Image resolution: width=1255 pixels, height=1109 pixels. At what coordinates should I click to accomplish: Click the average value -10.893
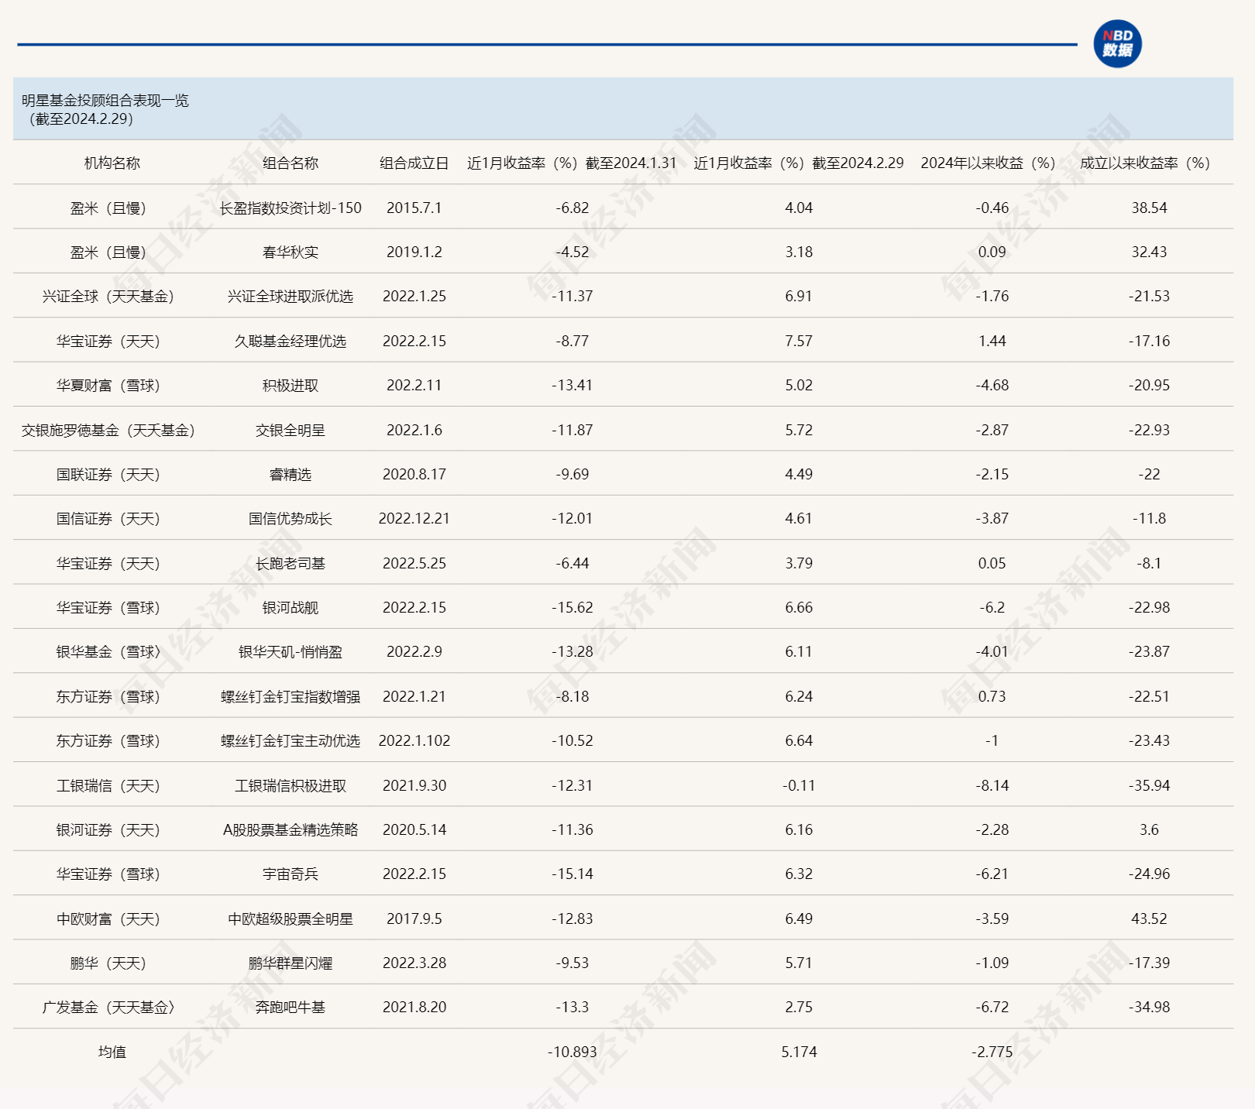(x=572, y=1052)
